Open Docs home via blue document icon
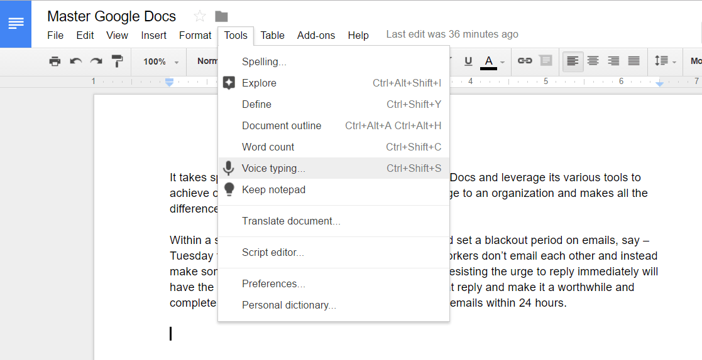Screen dimensions: 702x360 coord(16,24)
